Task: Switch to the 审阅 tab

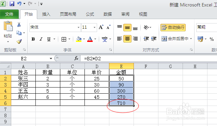Action: pyautogui.click(x=125, y=14)
